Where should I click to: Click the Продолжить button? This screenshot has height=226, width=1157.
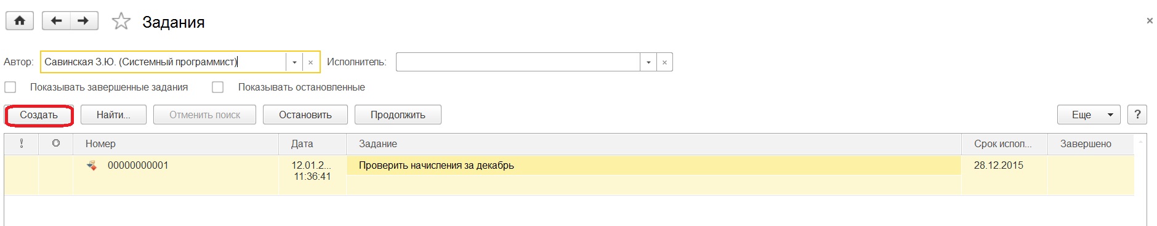[x=398, y=115]
